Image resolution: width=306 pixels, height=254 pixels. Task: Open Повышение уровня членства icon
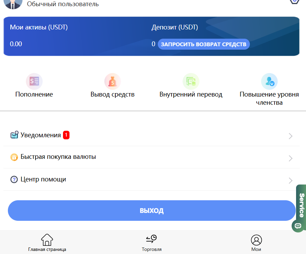point(269,81)
